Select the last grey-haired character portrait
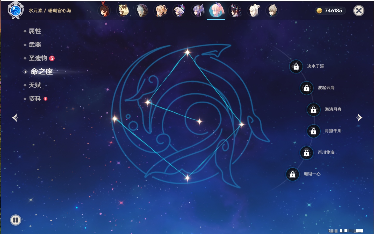The width and height of the screenshot is (374, 234). pos(272,11)
